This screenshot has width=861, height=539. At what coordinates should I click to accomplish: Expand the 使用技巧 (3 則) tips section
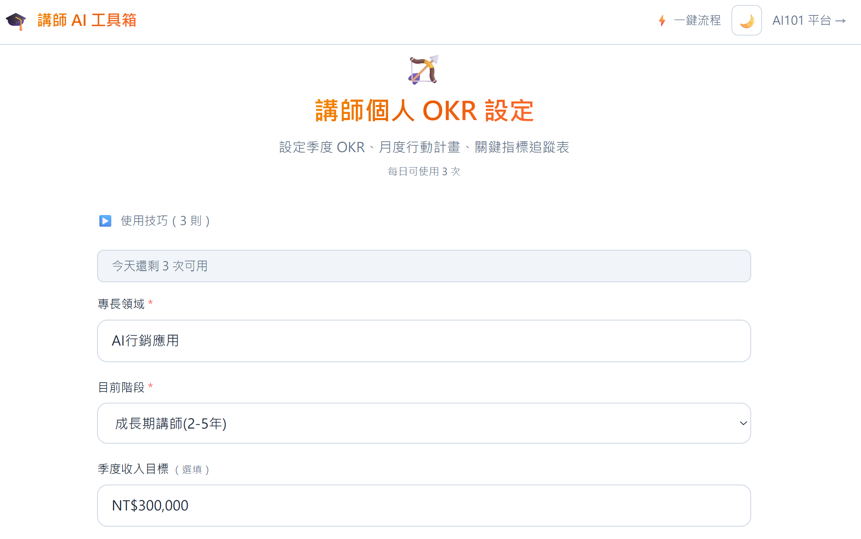[x=165, y=221]
